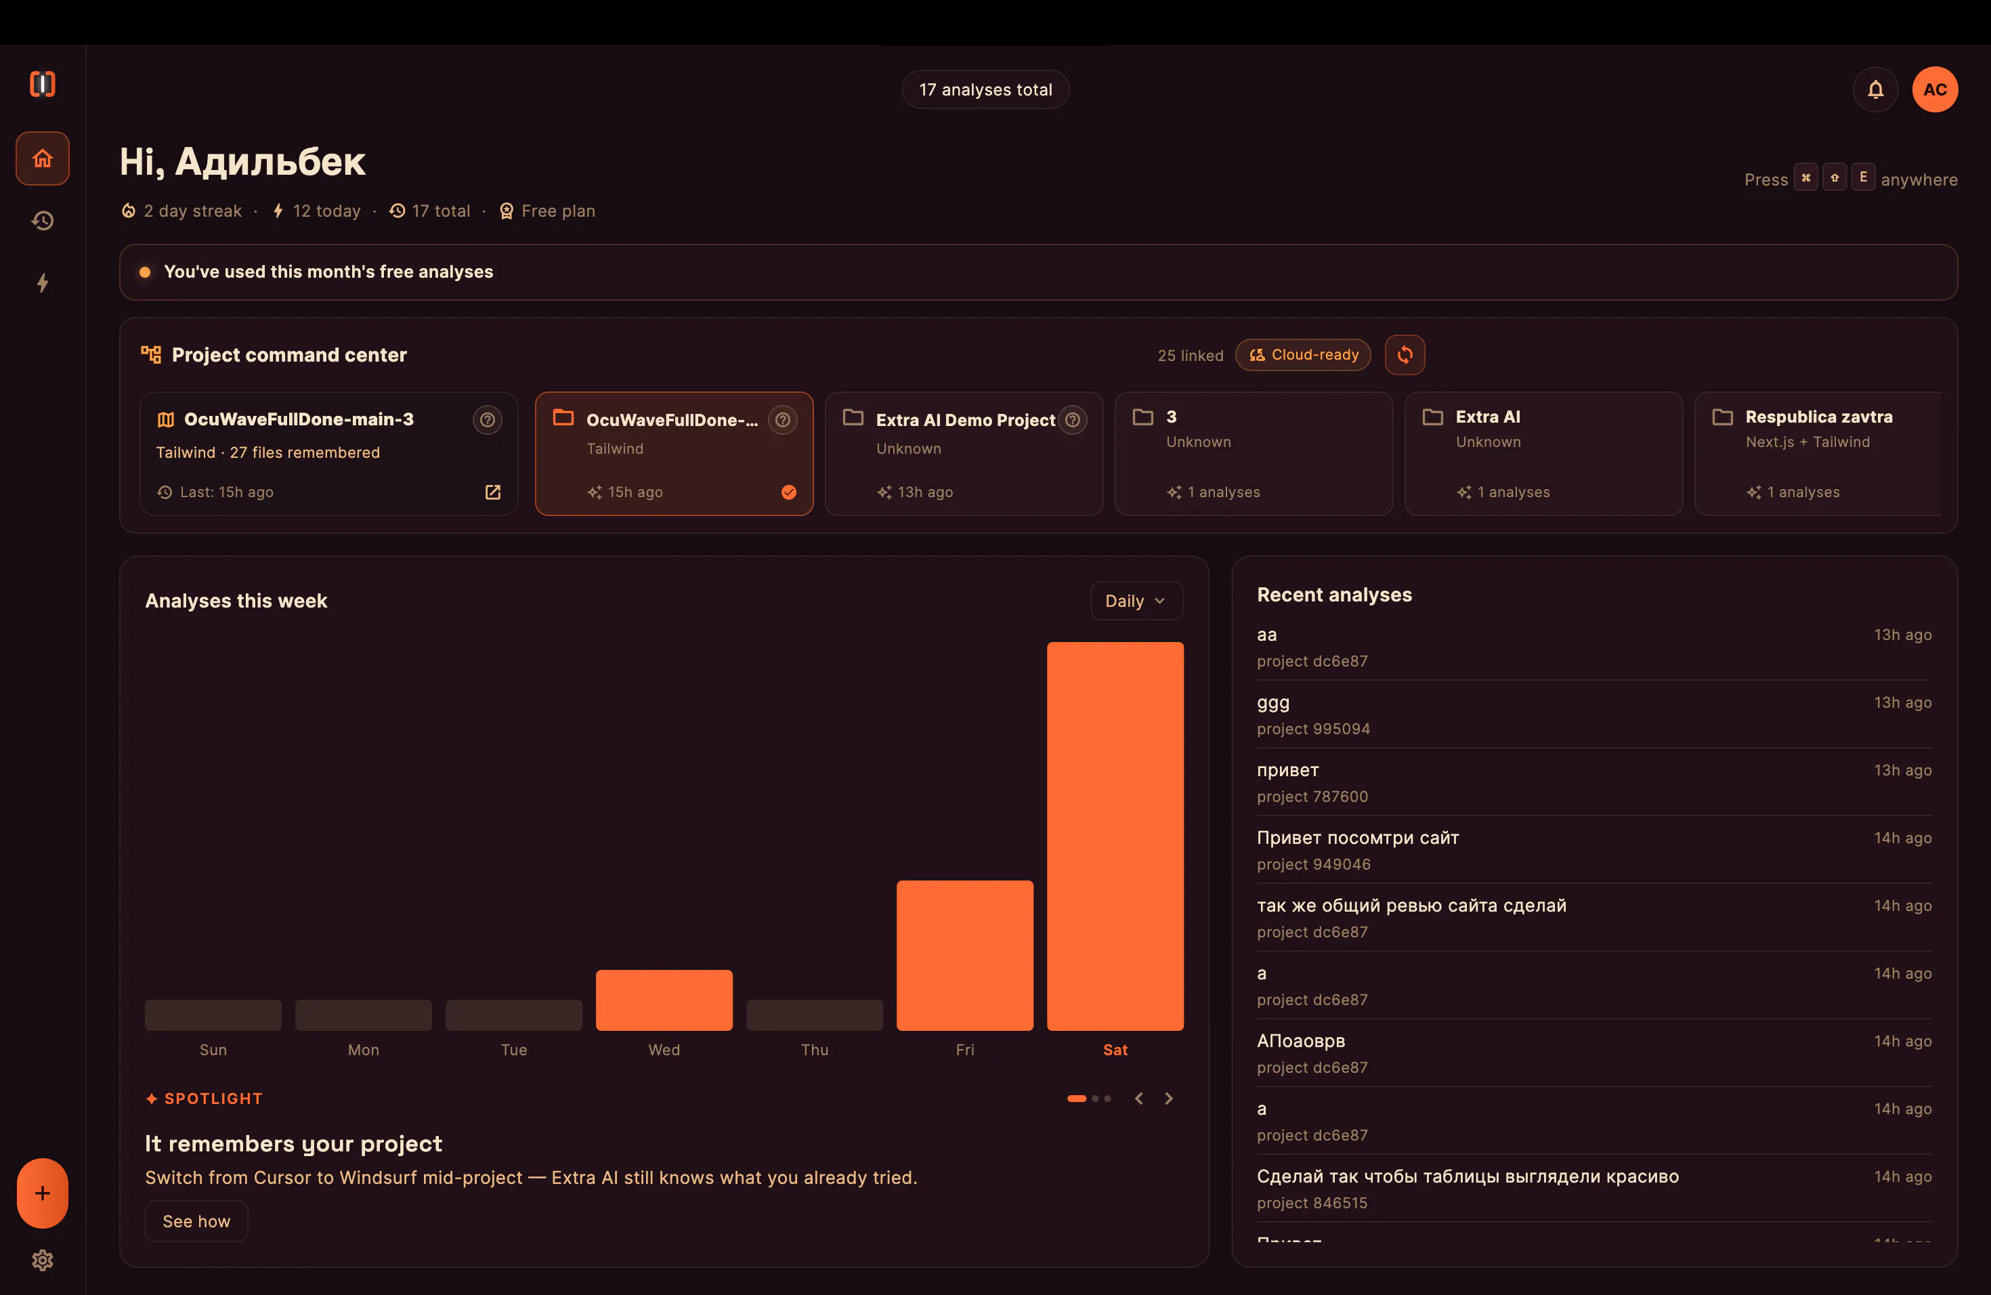Open the Daily chart range dropdown
The width and height of the screenshot is (1991, 1295).
(x=1136, y=601)
